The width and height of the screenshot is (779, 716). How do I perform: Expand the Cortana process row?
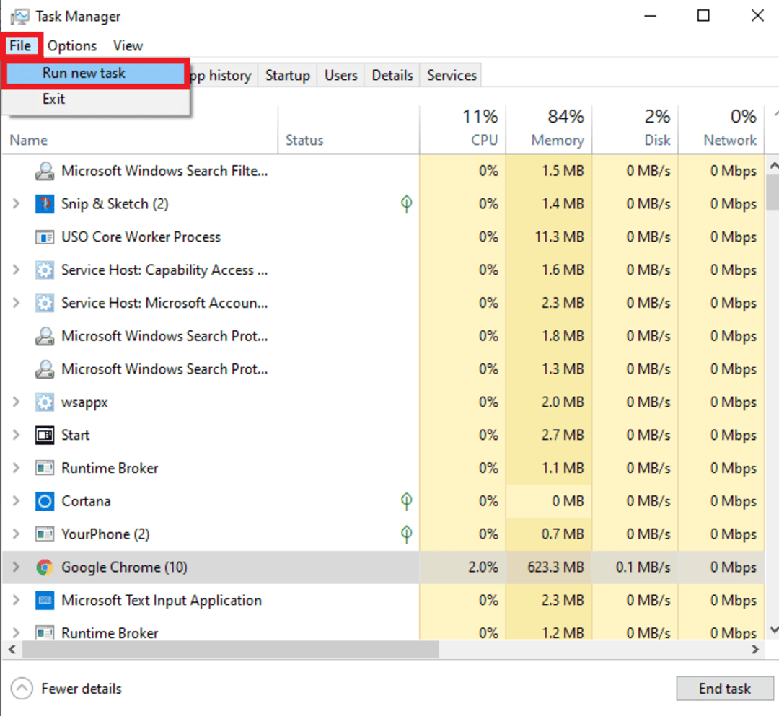point(16,501)
